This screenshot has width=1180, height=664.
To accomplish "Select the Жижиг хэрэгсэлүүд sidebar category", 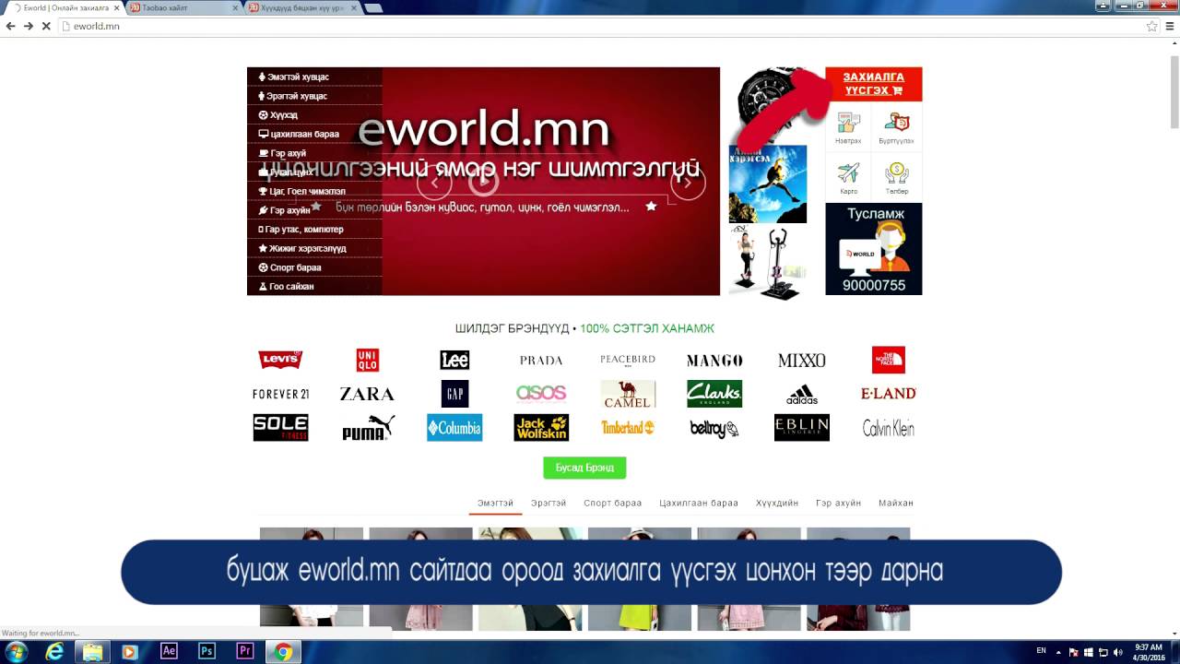I will tap(314, 248).
